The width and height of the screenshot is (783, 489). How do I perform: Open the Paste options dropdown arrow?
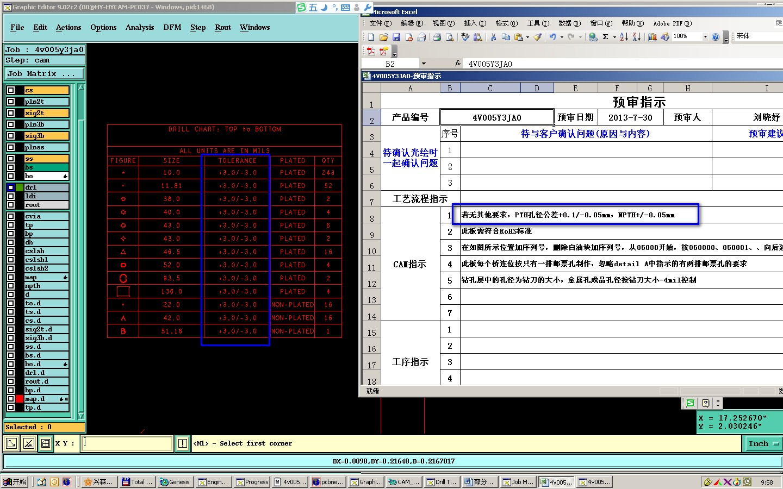[527, 37]
